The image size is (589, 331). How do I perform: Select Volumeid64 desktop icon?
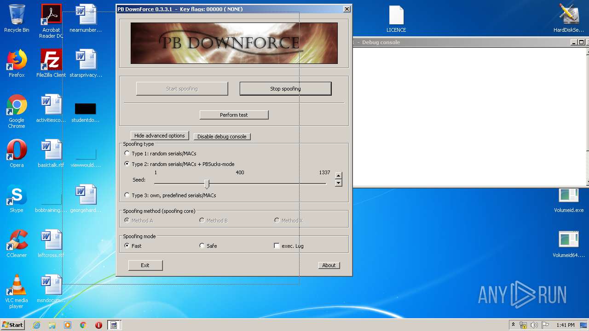(x=569, y=244)
